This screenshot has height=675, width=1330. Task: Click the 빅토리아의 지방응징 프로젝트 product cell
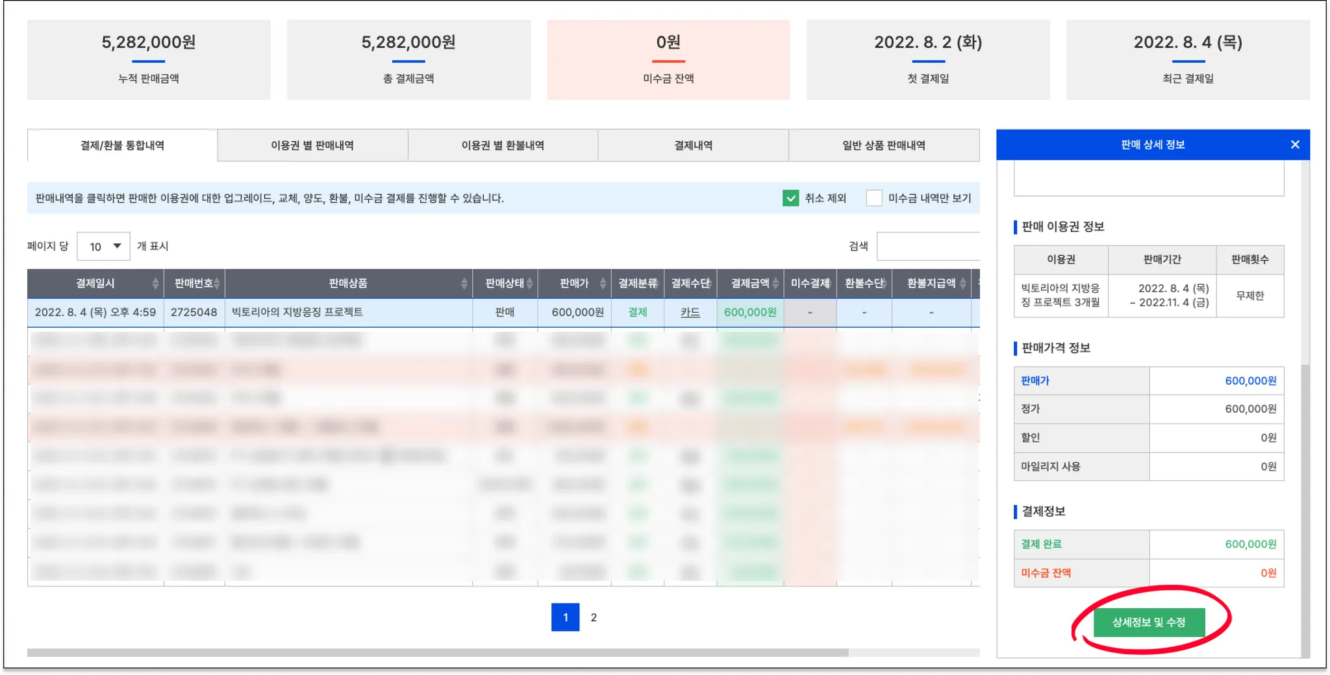pos(349,312)
